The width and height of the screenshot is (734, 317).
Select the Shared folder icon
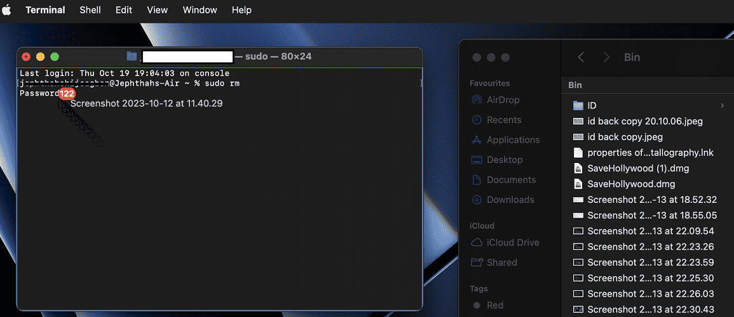click(x=477, y=262)
